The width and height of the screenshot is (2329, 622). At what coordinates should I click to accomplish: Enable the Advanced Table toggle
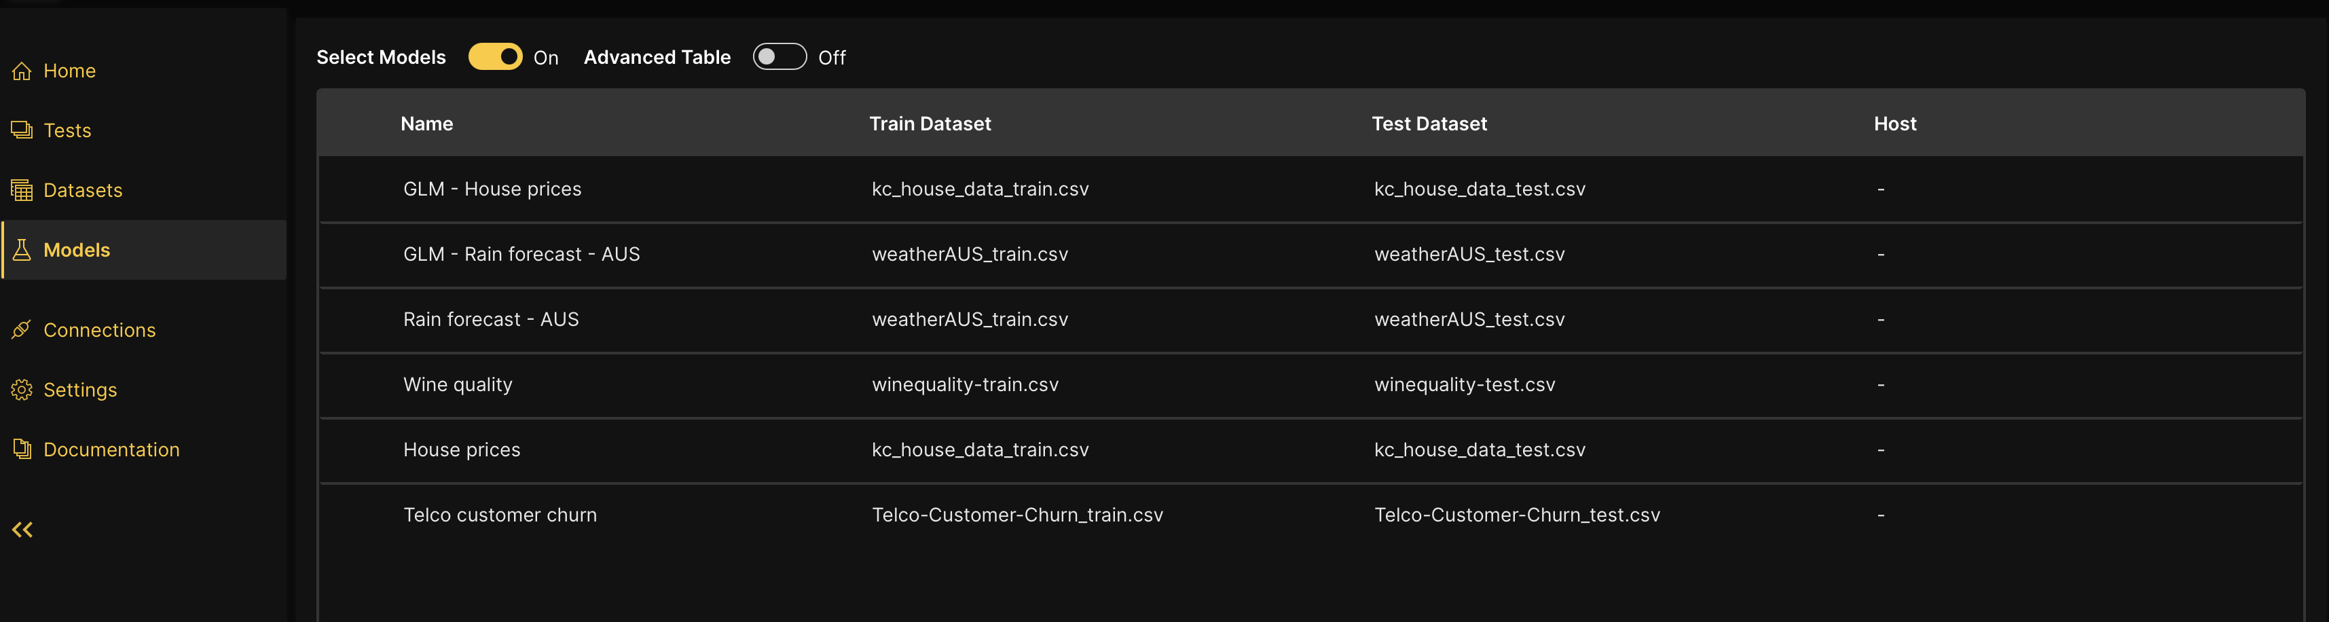[780, 57]
